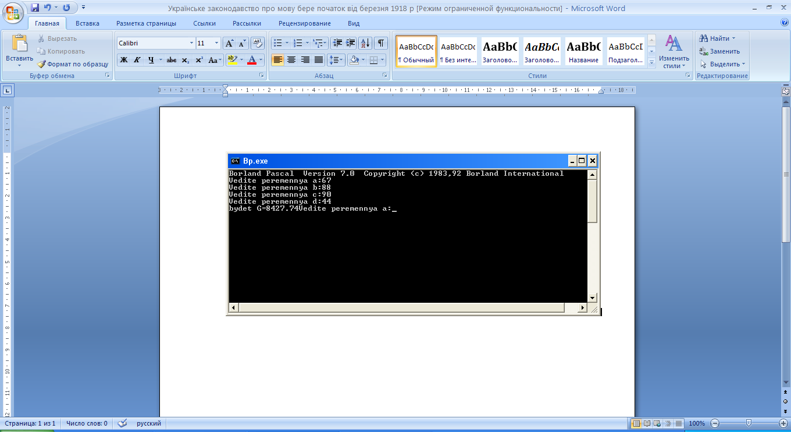The width and height of the screenshot is (791, 432).
Task: Switch to Рассылки tab
Action: (247, 23)
